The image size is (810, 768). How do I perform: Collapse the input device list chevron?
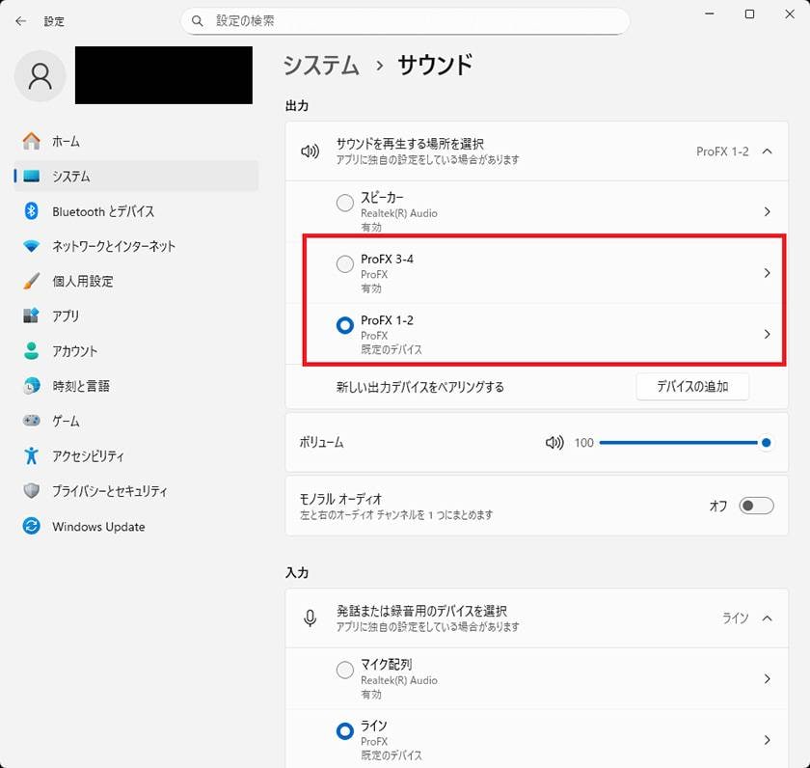tap(768, 618)
